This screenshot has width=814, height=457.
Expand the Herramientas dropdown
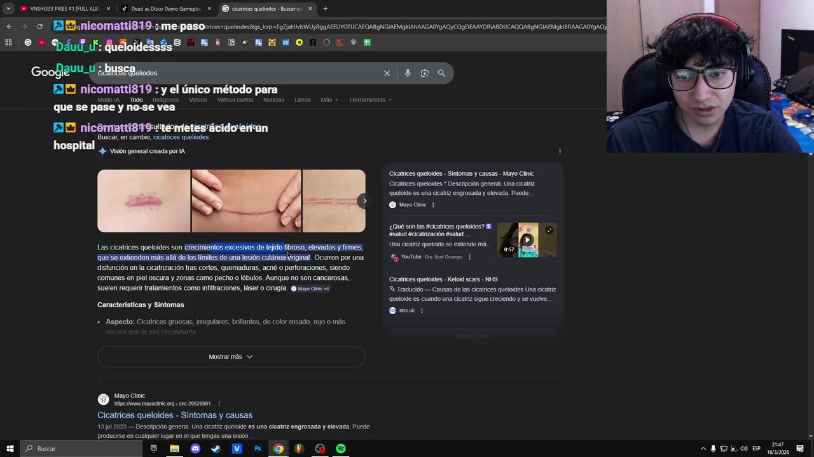(371, 100)
